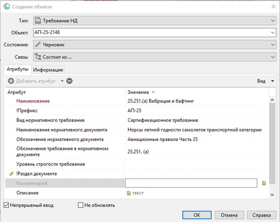
Task: Enable the Не обновлять checkbox
Action: (81, 205)
